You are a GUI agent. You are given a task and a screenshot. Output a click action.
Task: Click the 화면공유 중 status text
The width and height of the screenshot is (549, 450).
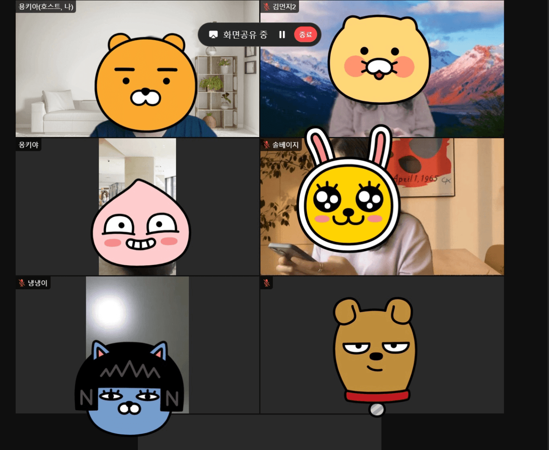(245, 35)
